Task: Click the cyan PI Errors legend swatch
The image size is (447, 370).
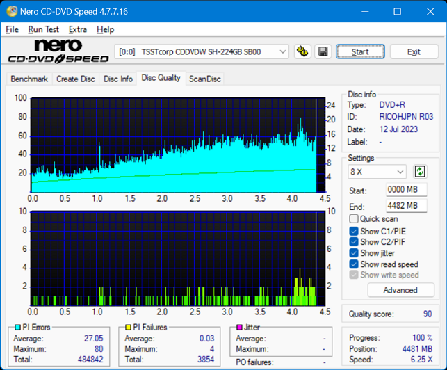Action: [17, 327]
